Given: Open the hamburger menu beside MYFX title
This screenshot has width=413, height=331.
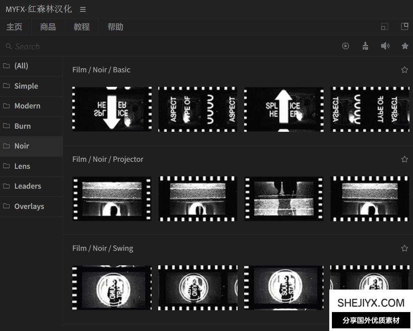Looking at the screenshot, I should click(x=83, y=9).
